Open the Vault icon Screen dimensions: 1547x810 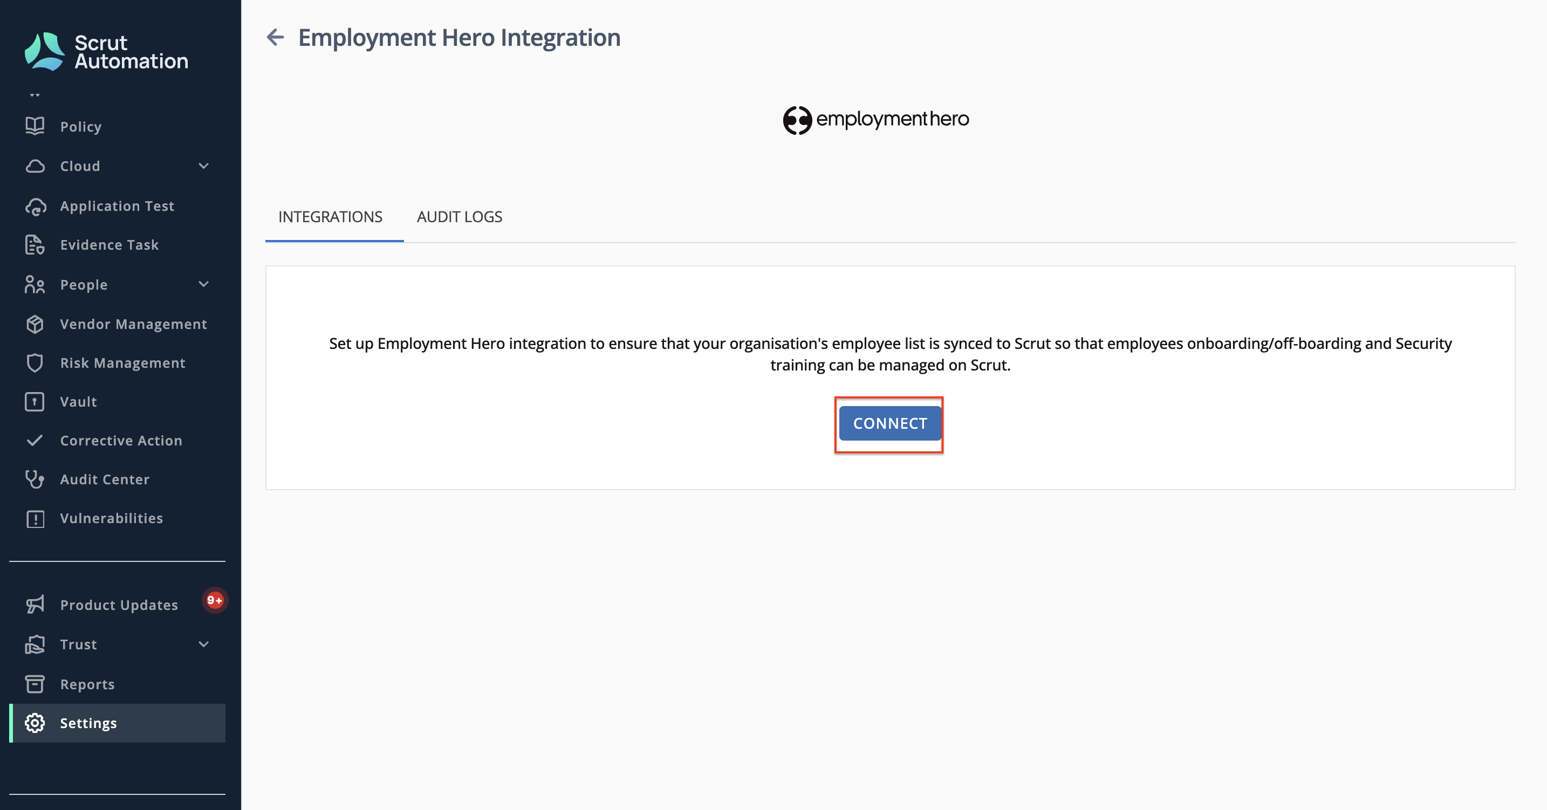pyautogui.click(x=35, y=402)
